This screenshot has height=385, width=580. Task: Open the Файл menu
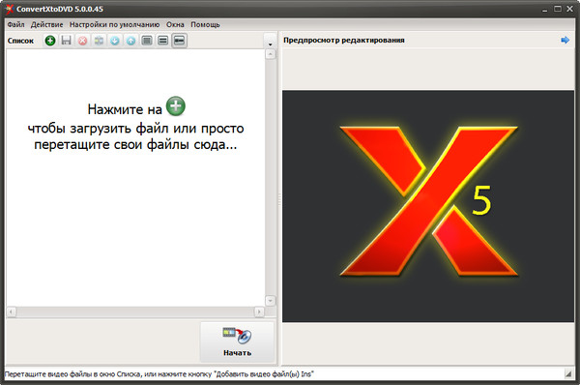[x=15, y=24]
